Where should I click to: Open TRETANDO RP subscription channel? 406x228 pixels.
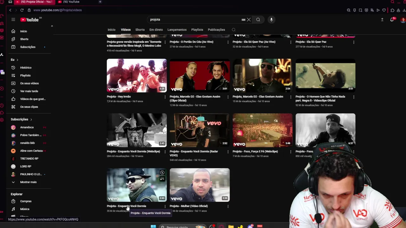coord(29,159)
